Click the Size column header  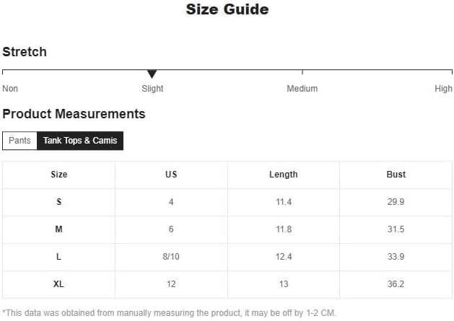tap(58, 175)
